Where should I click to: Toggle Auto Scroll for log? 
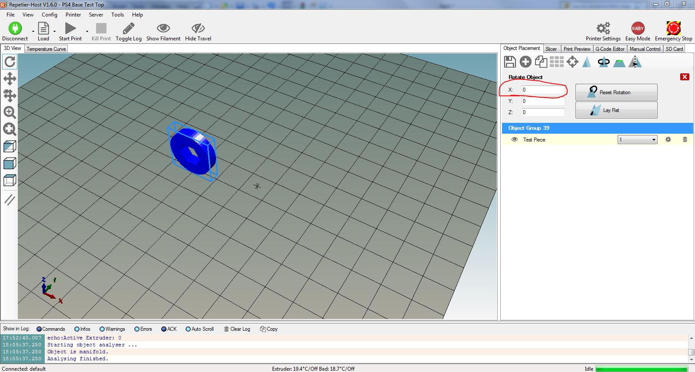(200, 329)
